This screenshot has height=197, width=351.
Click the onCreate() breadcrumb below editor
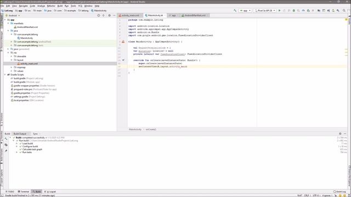point(151,129)
